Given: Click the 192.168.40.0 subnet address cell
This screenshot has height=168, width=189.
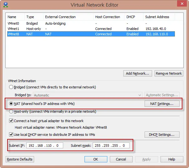Looking at the screenshot, I should (156, 29).
